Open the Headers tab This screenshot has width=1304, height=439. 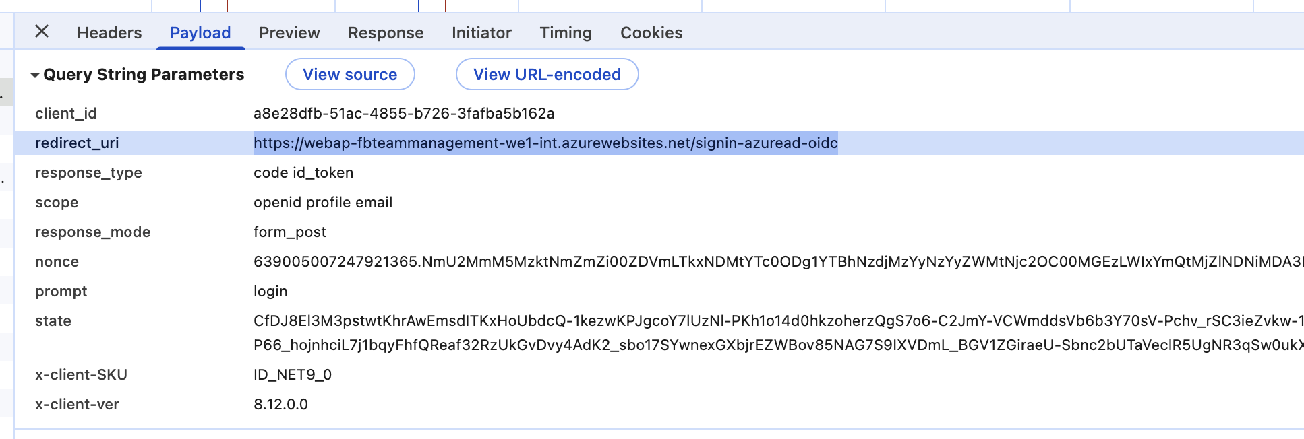tap(109, 33)
